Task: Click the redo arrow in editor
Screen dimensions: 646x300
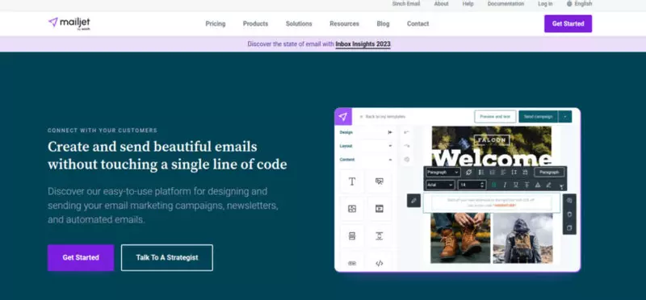Action: pyautogui.click(x=407, y=146)
